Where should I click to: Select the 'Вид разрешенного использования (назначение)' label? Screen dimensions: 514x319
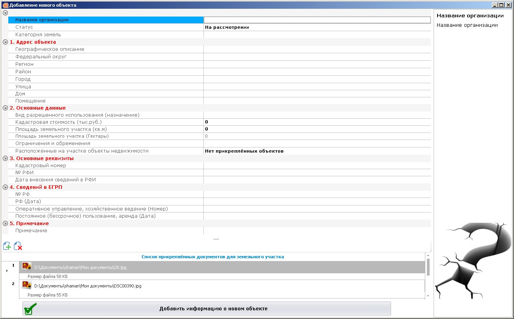[x=77, y=115]
